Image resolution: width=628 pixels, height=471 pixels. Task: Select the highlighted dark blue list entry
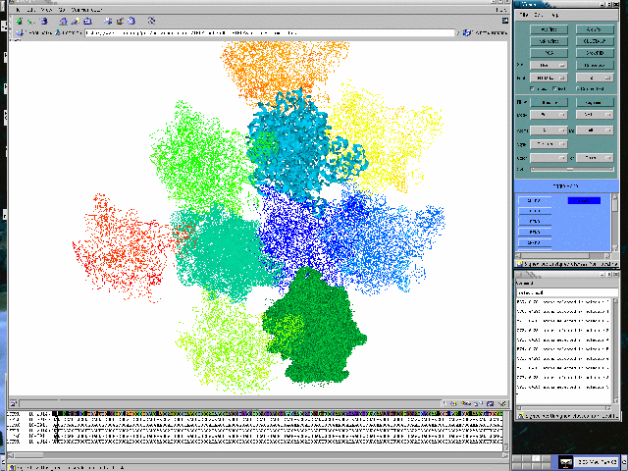585,200
